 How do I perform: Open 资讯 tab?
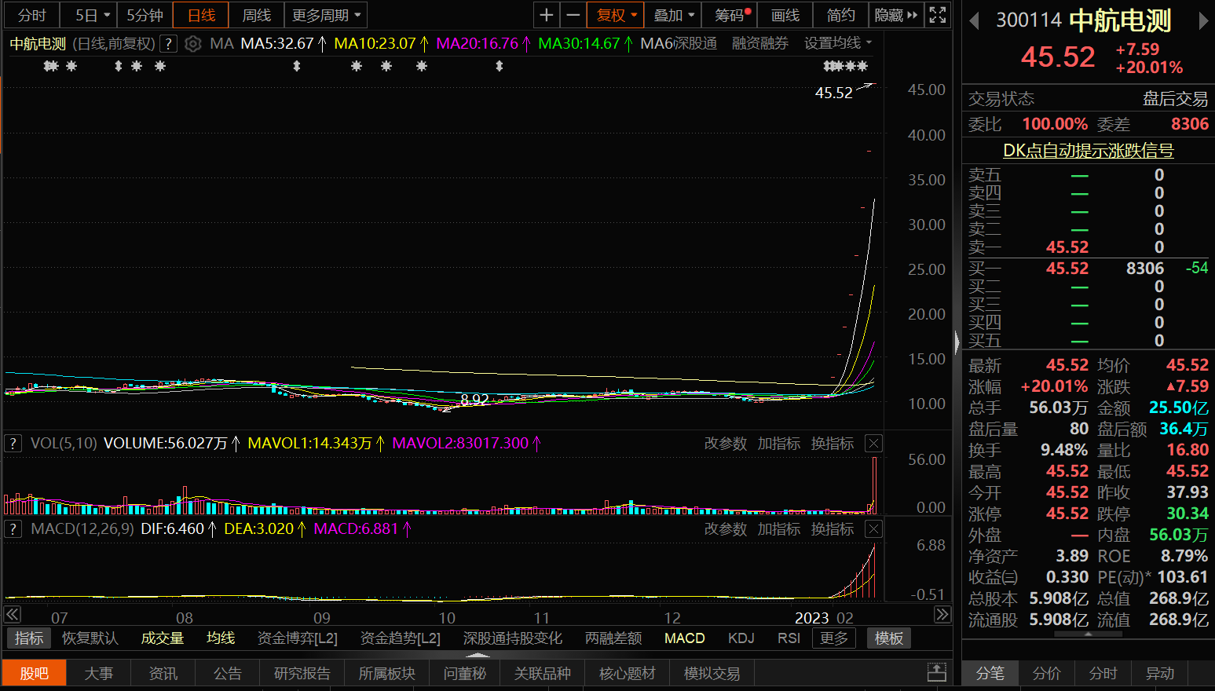coord(163,673)
